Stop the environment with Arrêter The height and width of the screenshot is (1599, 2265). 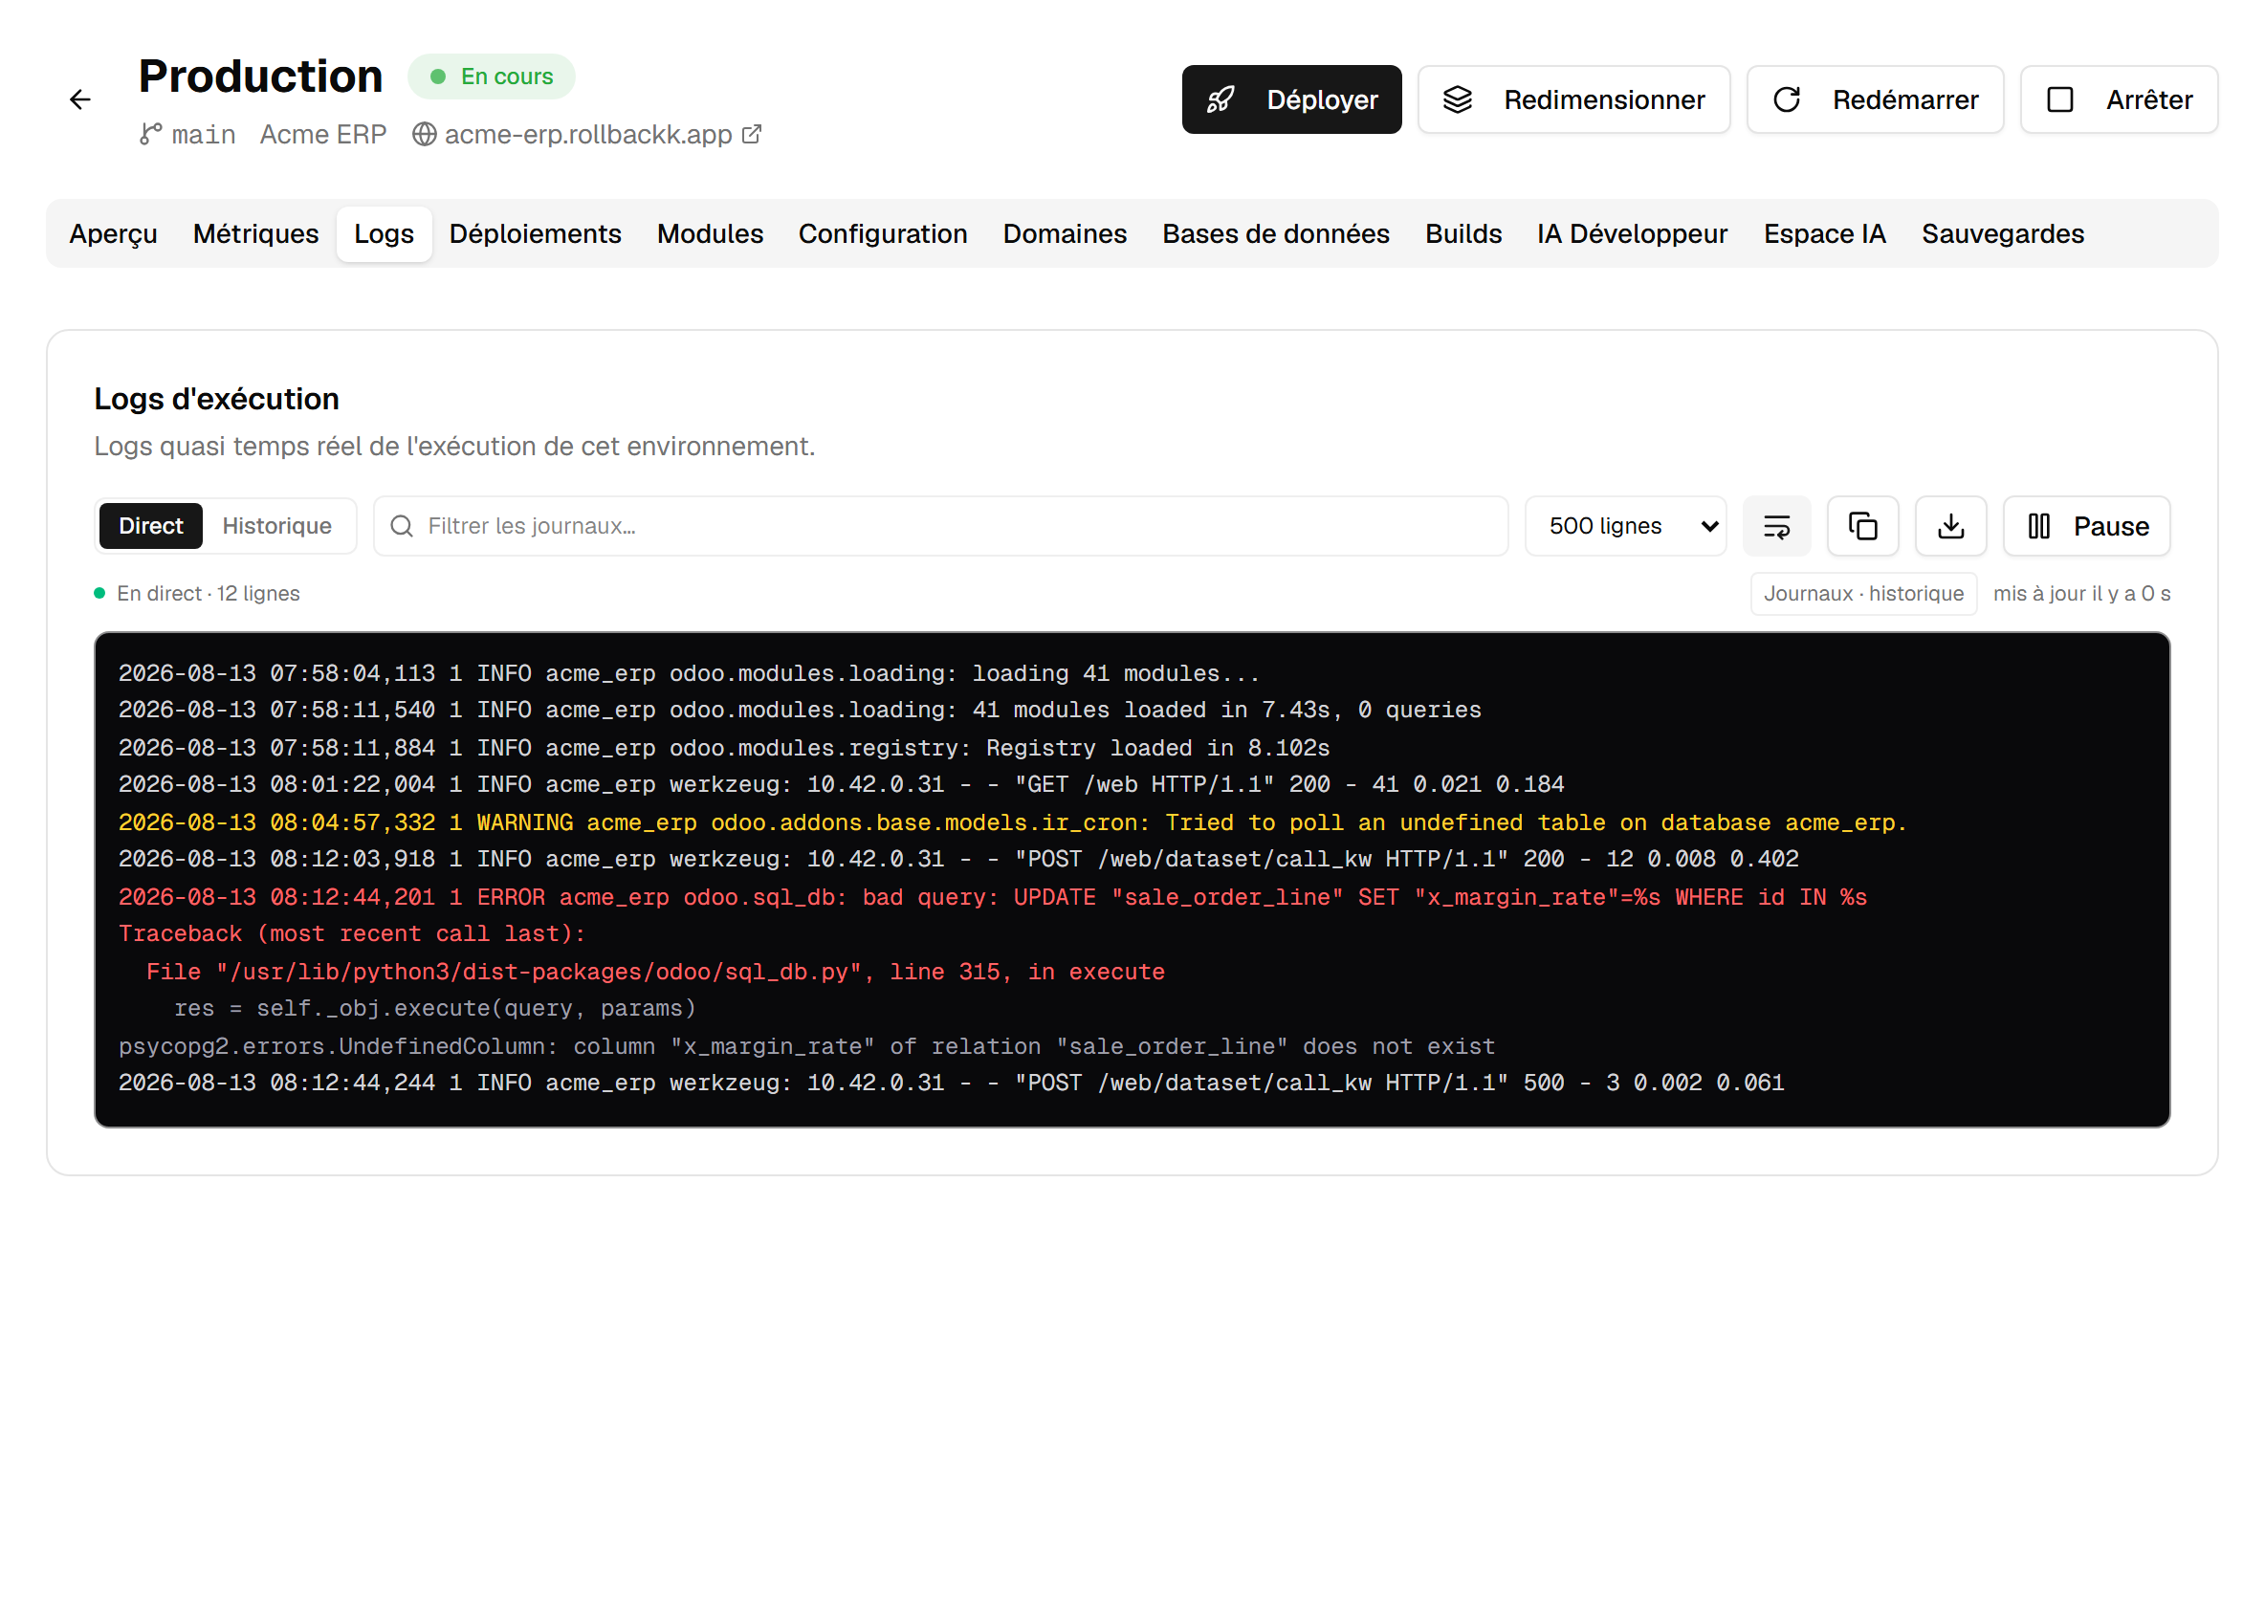pos(2119,99)
